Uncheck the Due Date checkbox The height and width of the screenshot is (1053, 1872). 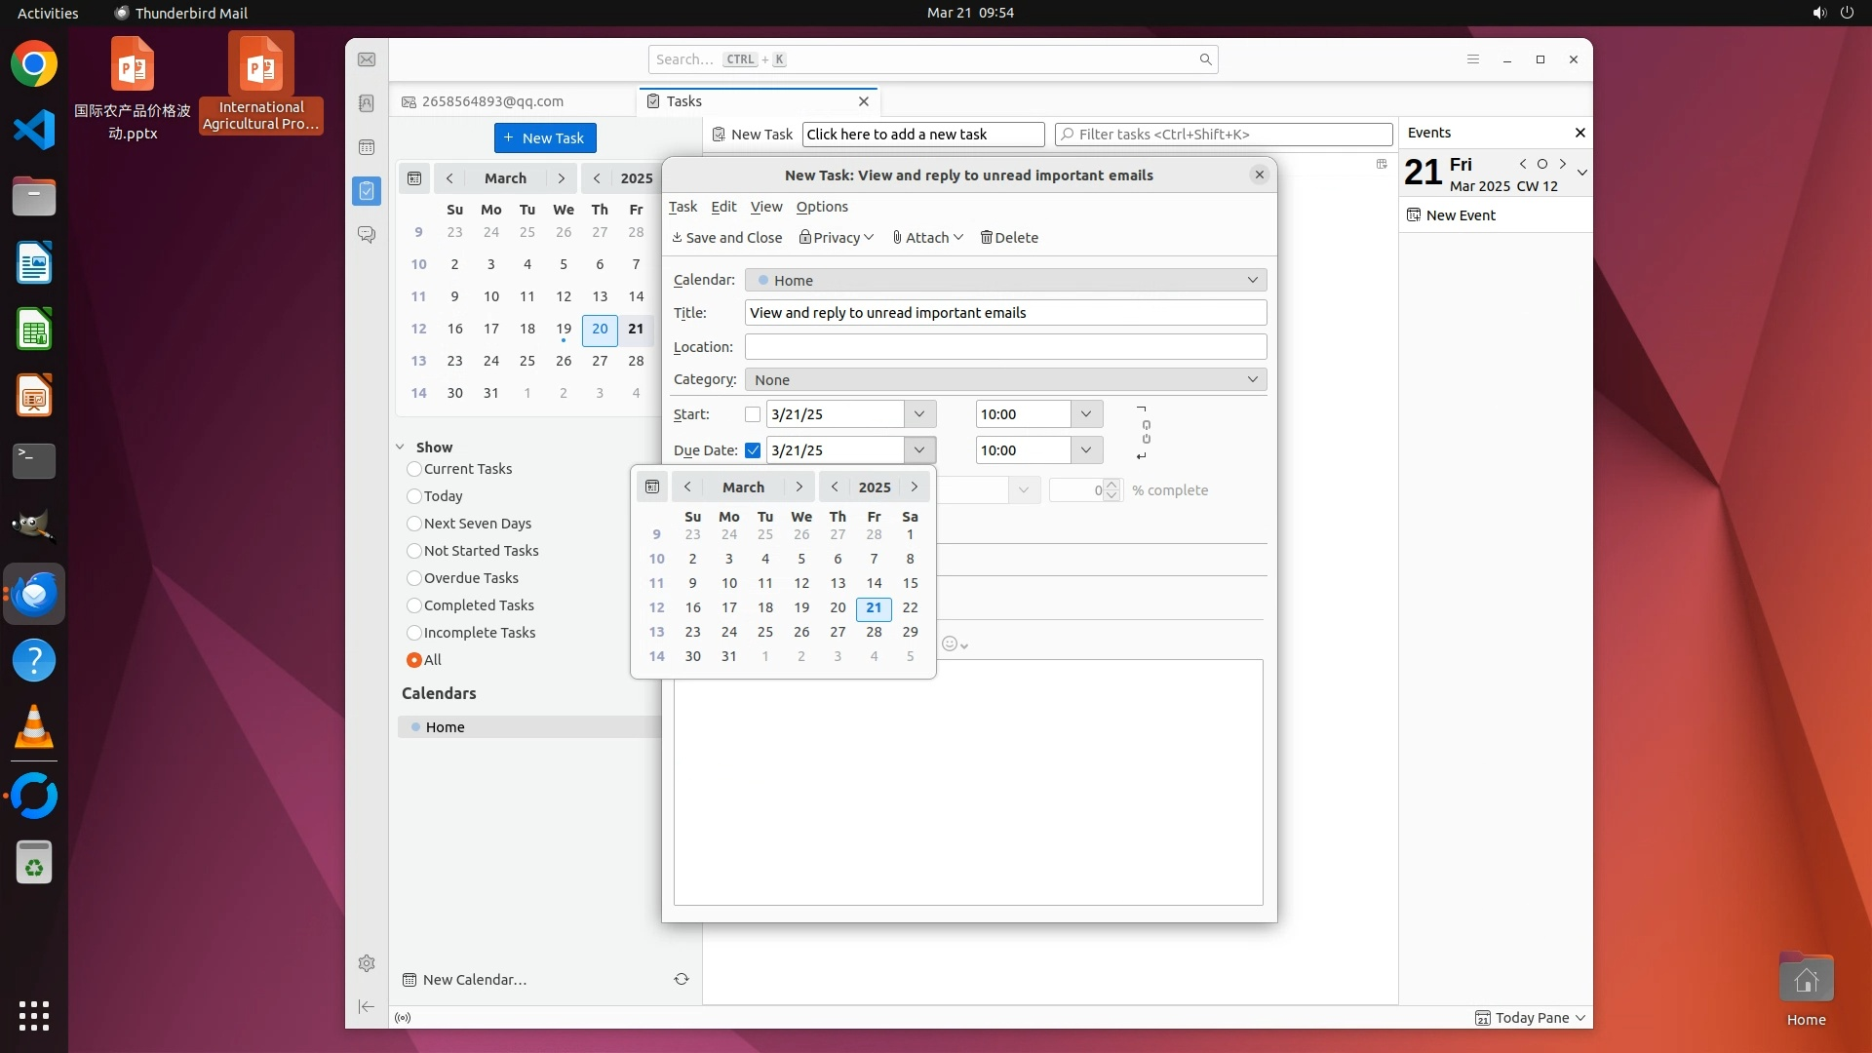point(753,450)
